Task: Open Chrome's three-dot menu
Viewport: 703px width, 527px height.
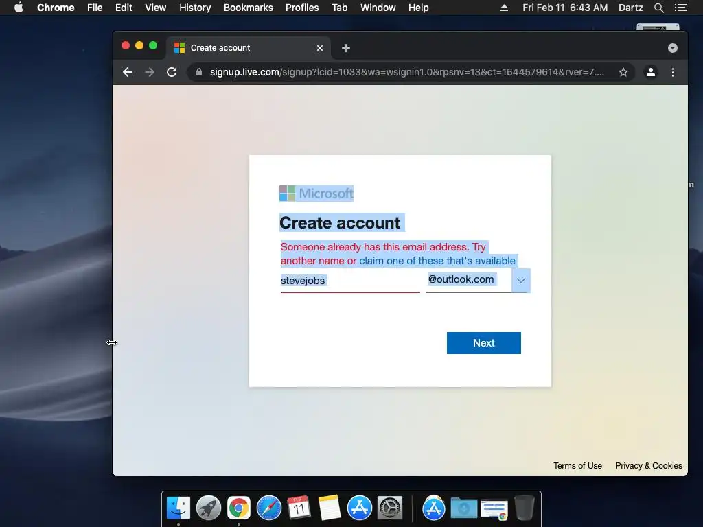Action: [673, 72]
